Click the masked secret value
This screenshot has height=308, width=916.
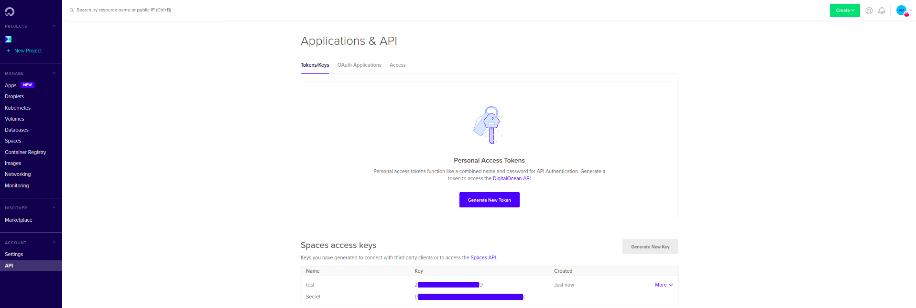click(470, 297)
